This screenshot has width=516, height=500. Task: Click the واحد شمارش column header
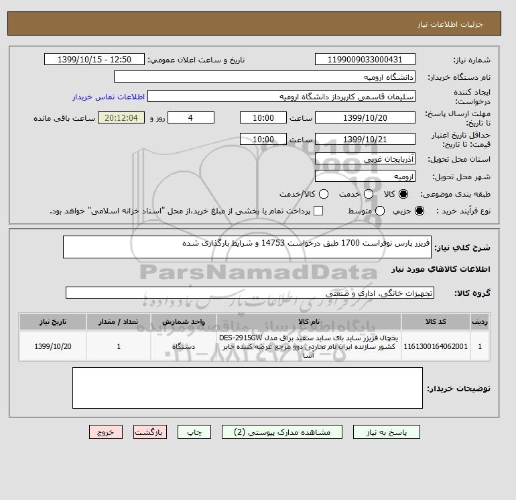[184, 321]
